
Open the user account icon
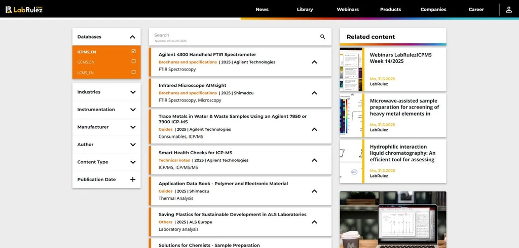509,10
